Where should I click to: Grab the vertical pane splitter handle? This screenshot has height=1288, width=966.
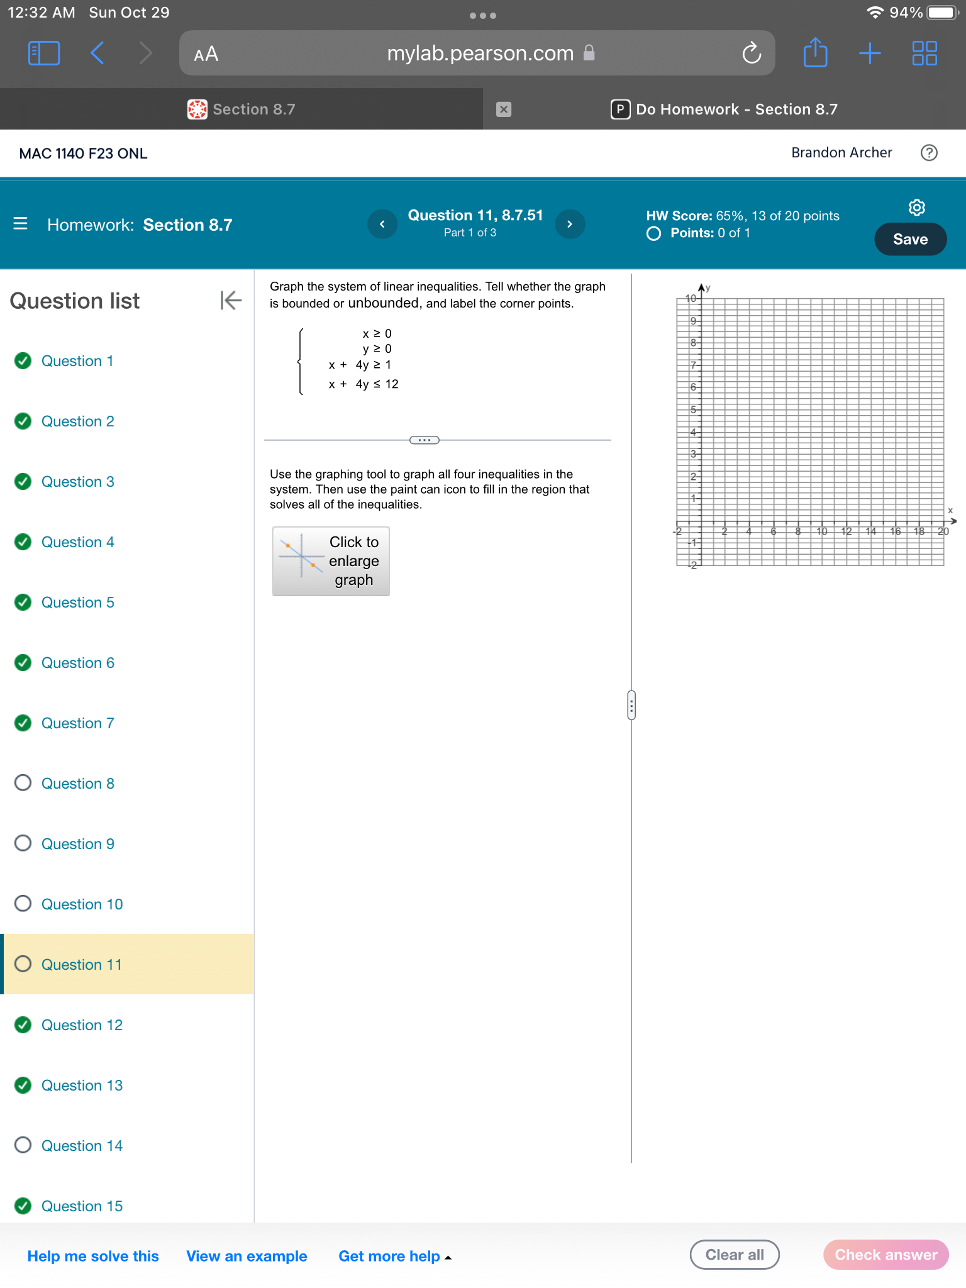coord(631,705)
